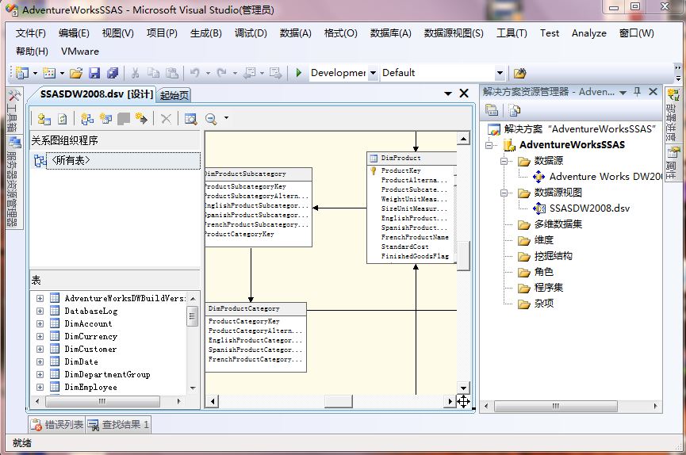
Task: Click the tables list scroll down arrow
Action: click(x=193, y=388)
